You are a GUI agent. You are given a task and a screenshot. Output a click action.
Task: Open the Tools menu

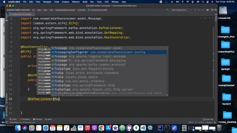(x=99, y=2)
